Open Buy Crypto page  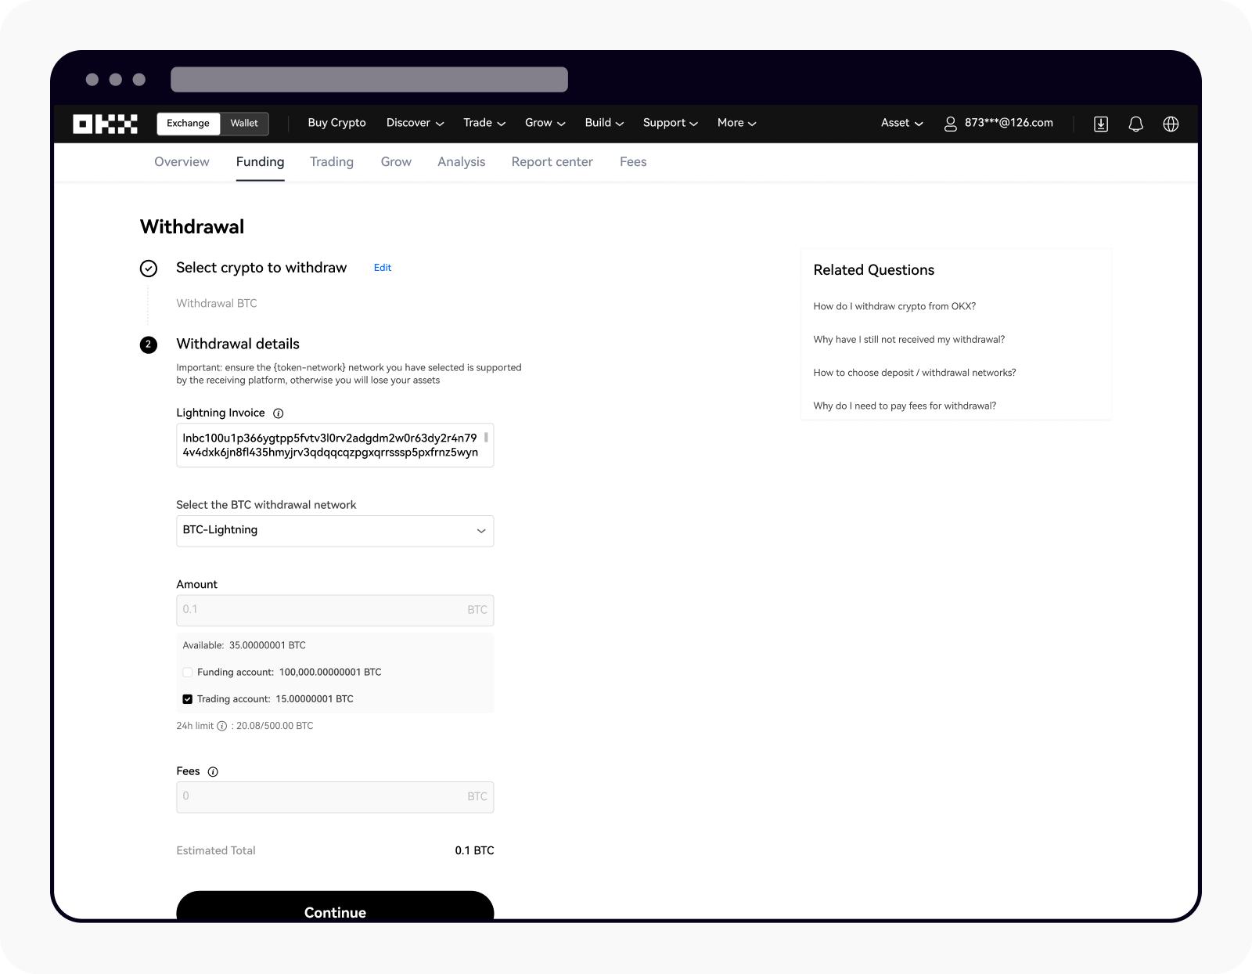coord(336,123)
